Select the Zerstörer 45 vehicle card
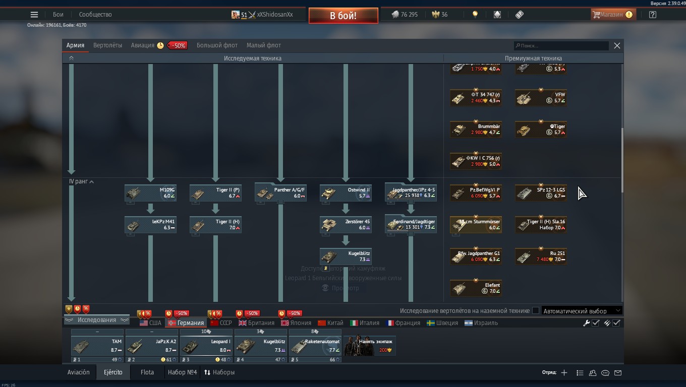Screen dimensions: 686x387 [x=346, y=225]
